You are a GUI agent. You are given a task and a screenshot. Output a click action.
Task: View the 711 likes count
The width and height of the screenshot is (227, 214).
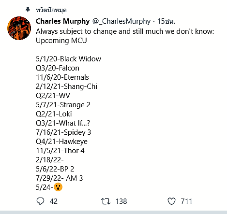(x=186, y=201)
